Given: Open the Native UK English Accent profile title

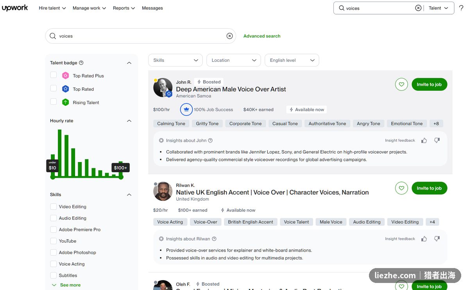Looking at the screenshot, I should pos(272,193).
